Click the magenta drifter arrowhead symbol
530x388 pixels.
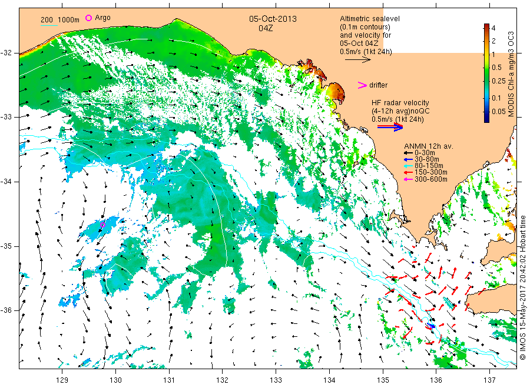pyautogui.click(x=362, y=85)
